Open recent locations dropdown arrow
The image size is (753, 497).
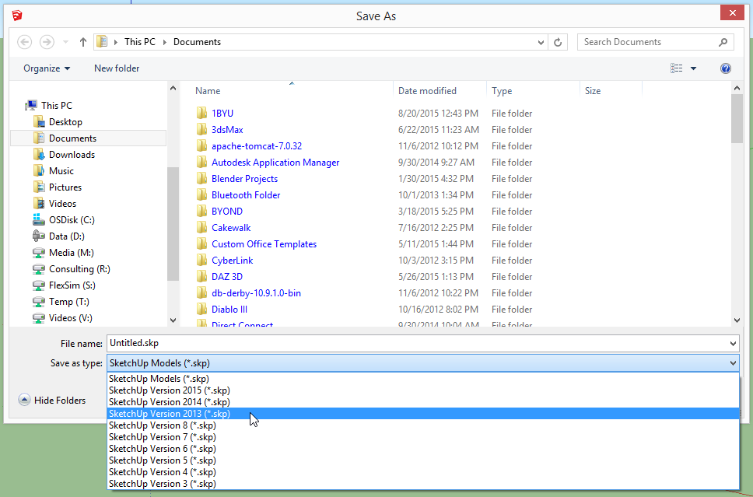(x=66, y=42)
